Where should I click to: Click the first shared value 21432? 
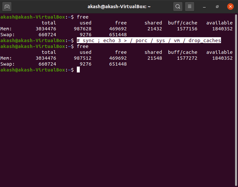tap(155, 29)
